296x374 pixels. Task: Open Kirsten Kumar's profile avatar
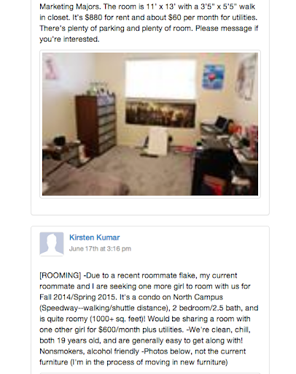coord(52,244)
